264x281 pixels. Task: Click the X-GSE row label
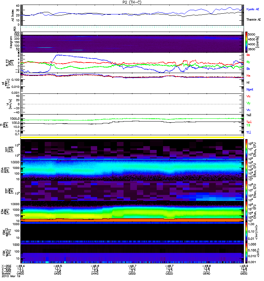pyautogui.click(x=6, y=266)
